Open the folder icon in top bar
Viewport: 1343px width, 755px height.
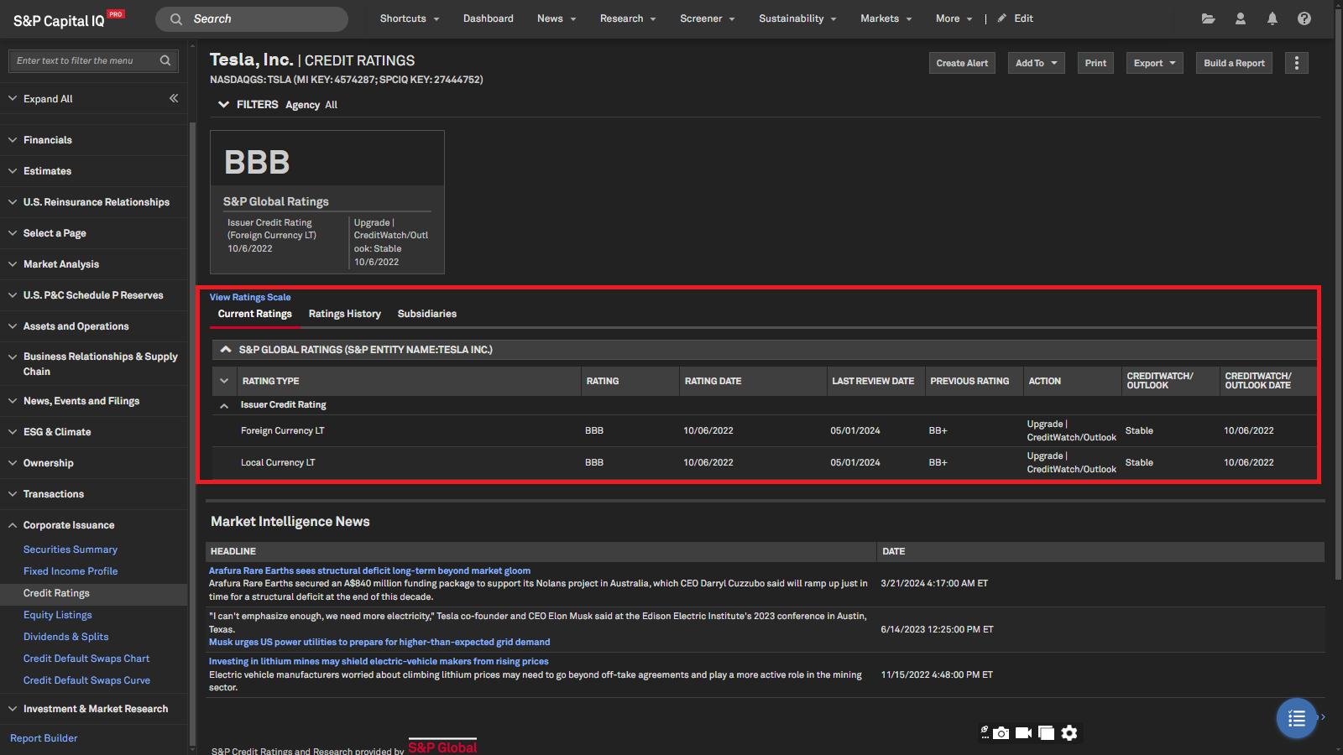[x=1208, y=18]
